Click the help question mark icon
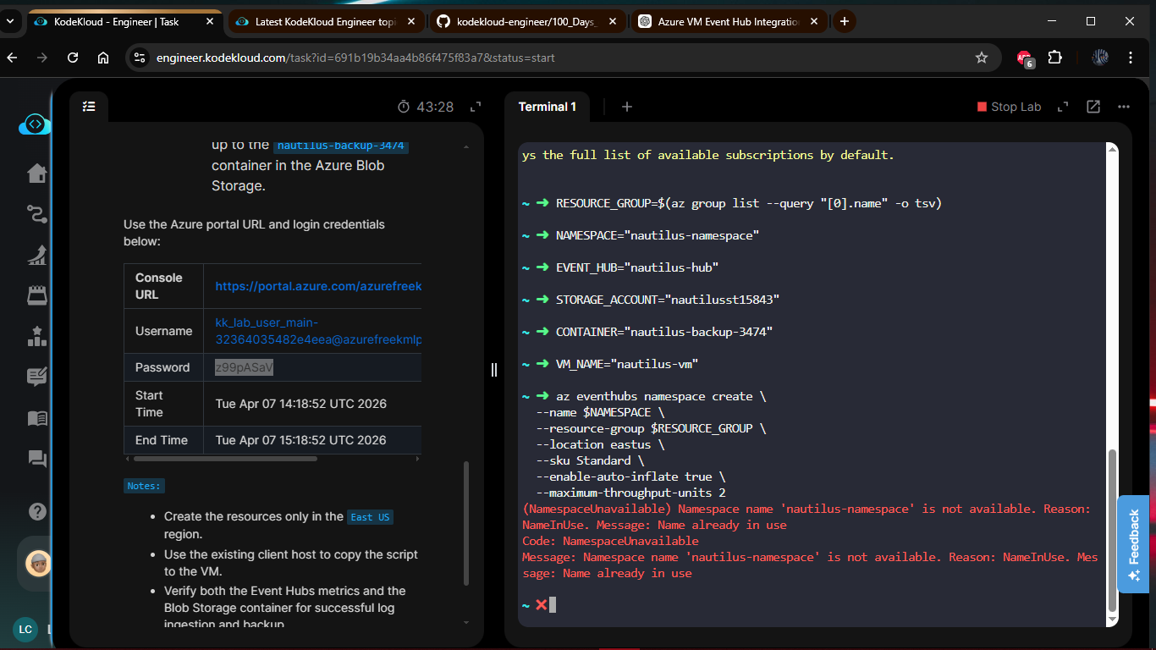1156x650 pixels. point(37,511)
